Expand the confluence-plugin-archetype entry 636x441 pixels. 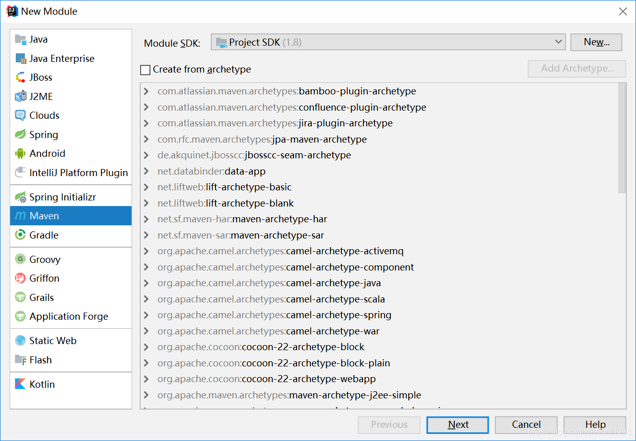[x=146, y=108]
